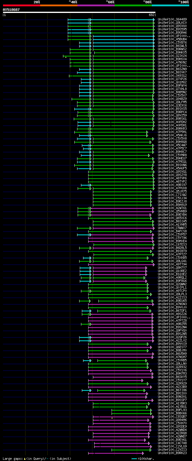Select hit UniRef100_B9S595

click(172, 29)
